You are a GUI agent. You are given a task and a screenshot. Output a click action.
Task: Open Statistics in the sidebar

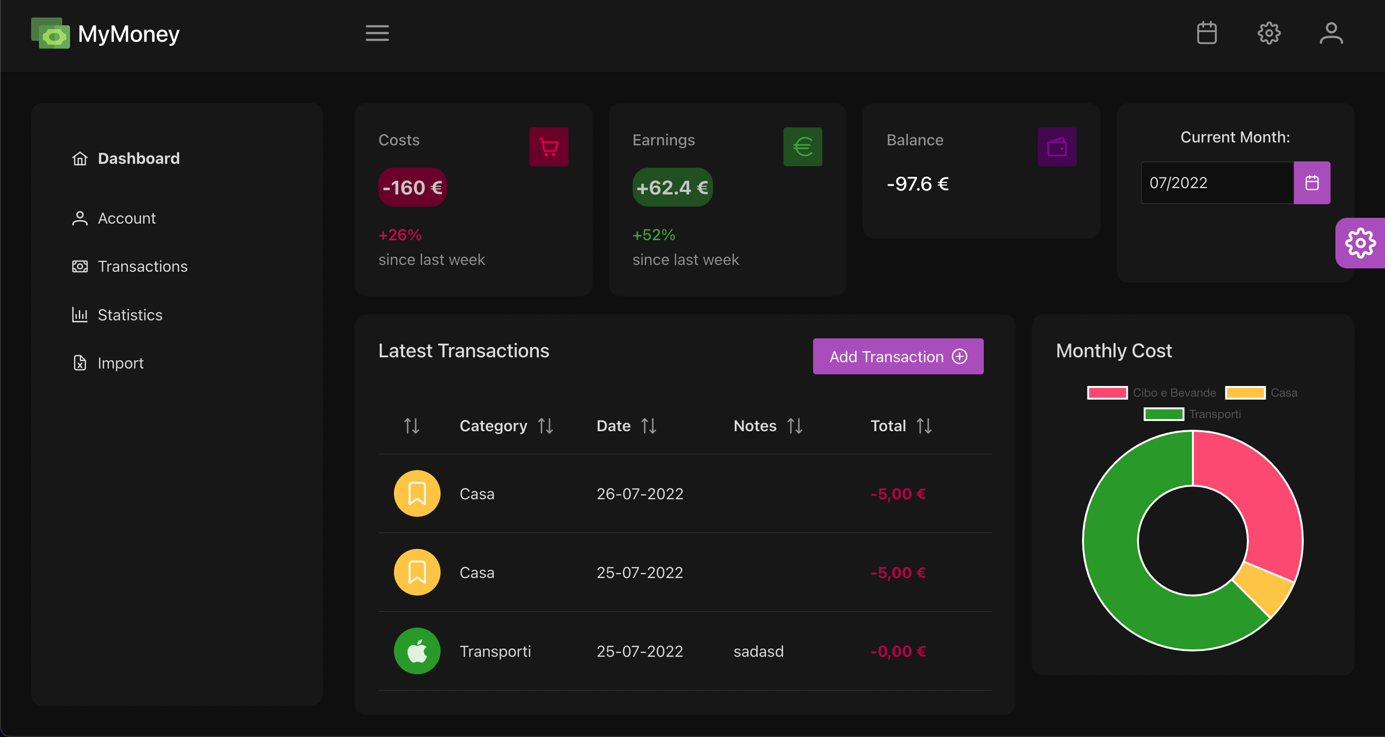coord(129,315)
